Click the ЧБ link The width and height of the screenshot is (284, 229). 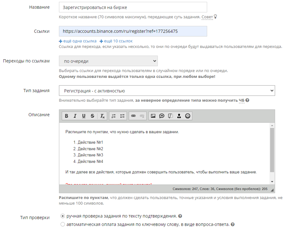pos(241,100)
